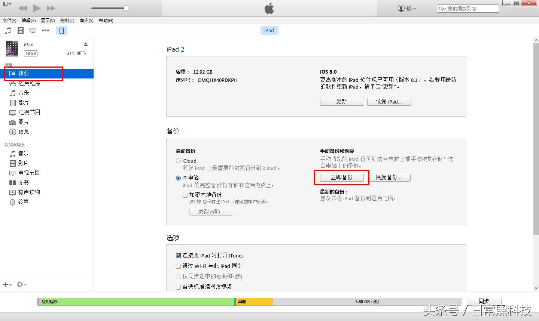Adjust the volume slider knob
Image resolution: width=539 pixels, height=321 pixels.
(x=127, y=8)
